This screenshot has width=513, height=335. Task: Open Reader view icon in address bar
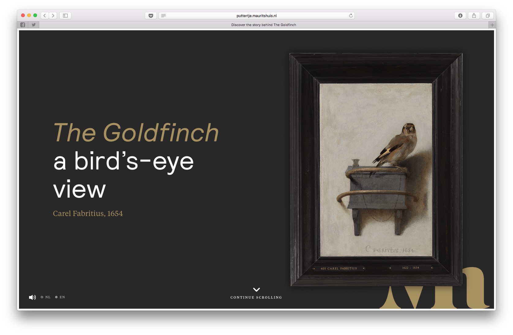[163, 16]
